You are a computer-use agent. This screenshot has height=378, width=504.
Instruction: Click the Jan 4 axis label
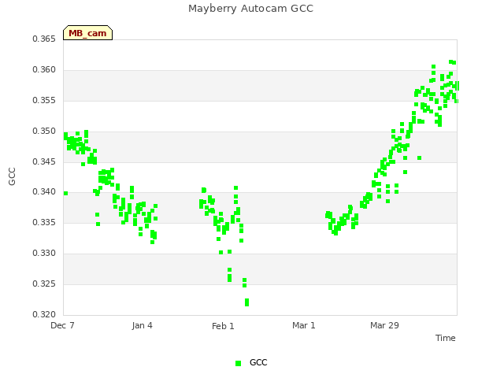(142, 325)
